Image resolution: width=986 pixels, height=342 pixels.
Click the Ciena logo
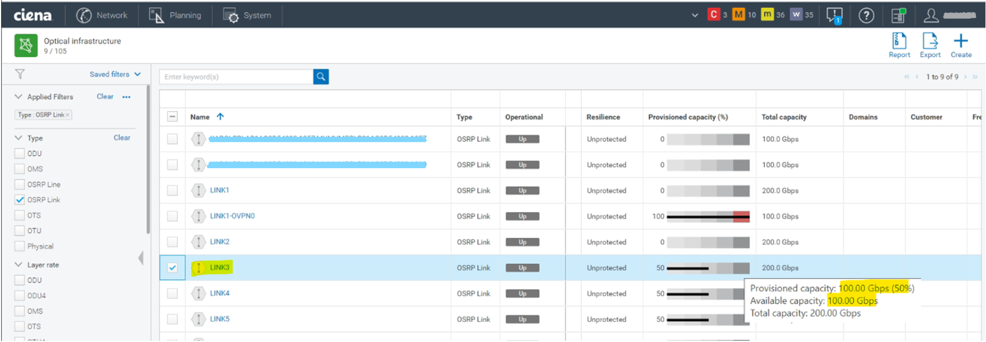click(33, 15)
